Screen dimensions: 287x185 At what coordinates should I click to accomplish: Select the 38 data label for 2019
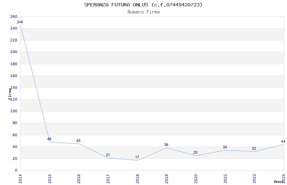166,145
